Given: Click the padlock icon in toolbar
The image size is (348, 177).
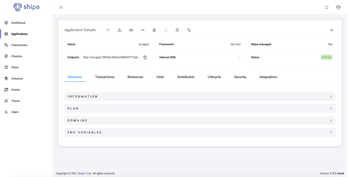Looking at the screenshot, I should pos(154,30).
